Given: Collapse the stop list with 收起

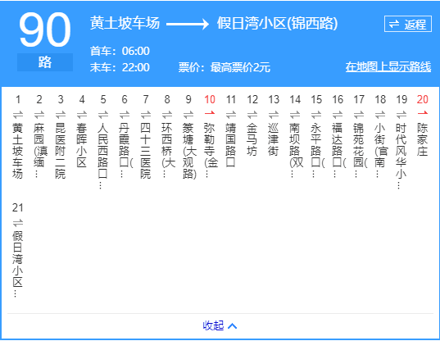Looking at the screenshot, I should (213, 325).
